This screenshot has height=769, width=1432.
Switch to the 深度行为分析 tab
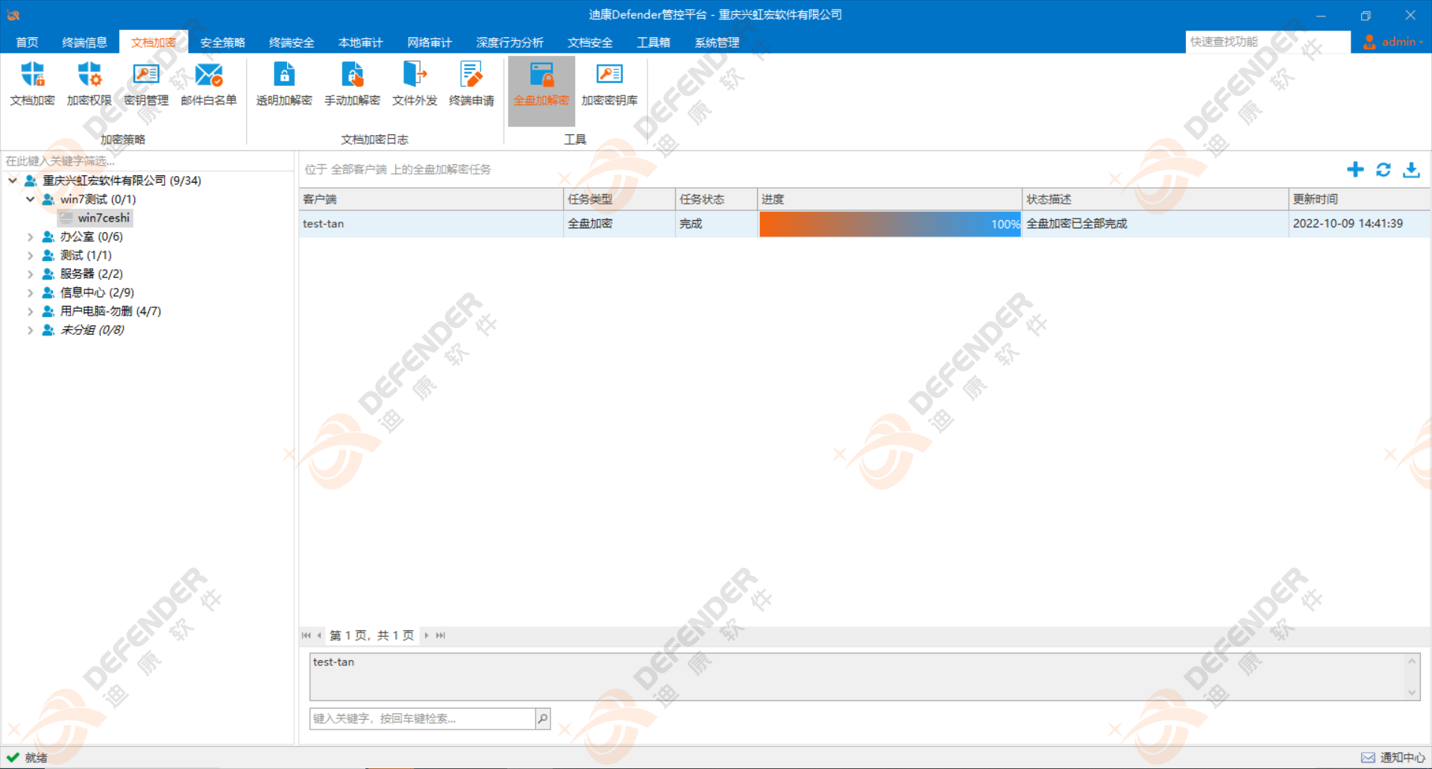click(x=509, y=43)
